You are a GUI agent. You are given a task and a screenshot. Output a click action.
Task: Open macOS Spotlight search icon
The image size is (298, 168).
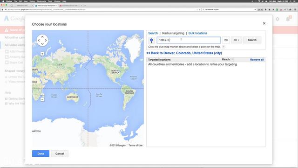(291, 1)
